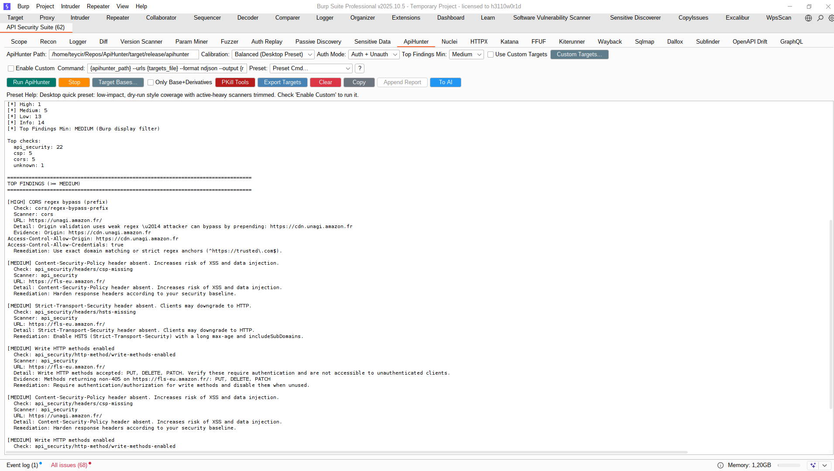Open the Burp menu
Screen dimensions: 834x471
(x=23, y=7)
